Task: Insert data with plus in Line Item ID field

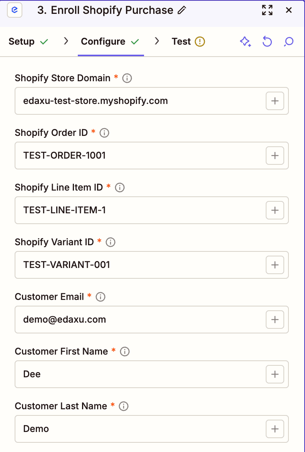Action: (x=275, y=211)
